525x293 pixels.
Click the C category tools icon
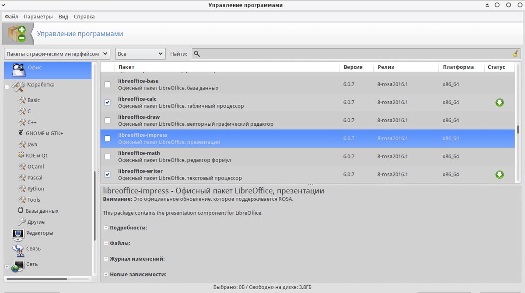coord(21,111)
